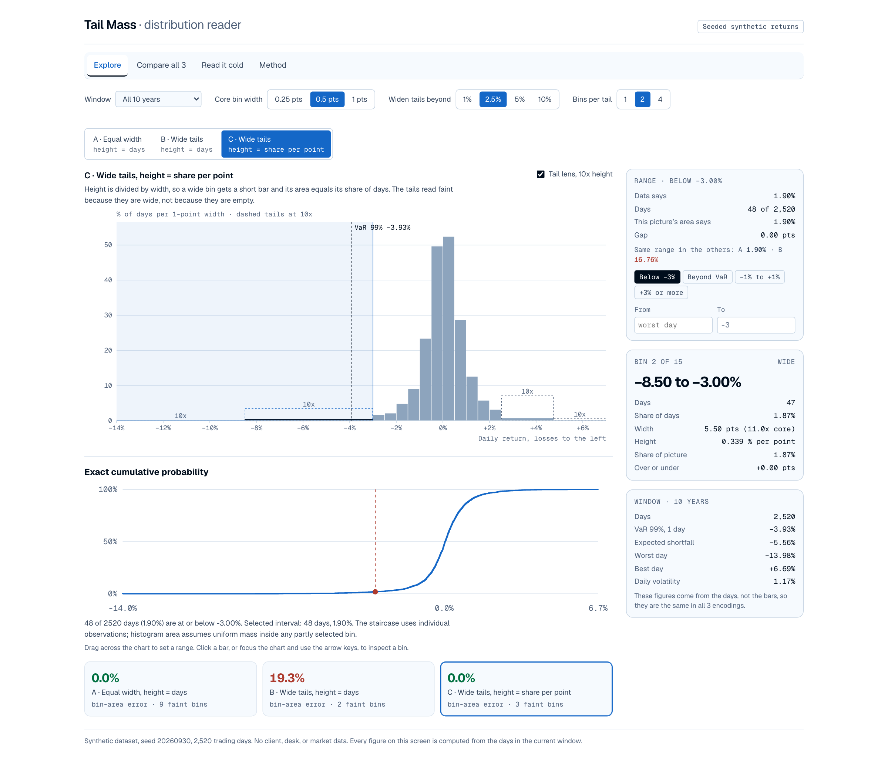Open the Window dropdown showing All 10 years

coord(159,99)
